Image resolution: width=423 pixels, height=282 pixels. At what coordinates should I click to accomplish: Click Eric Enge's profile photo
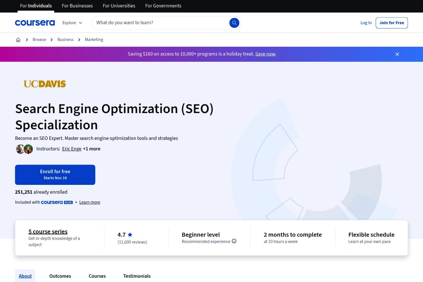point(20,149)
